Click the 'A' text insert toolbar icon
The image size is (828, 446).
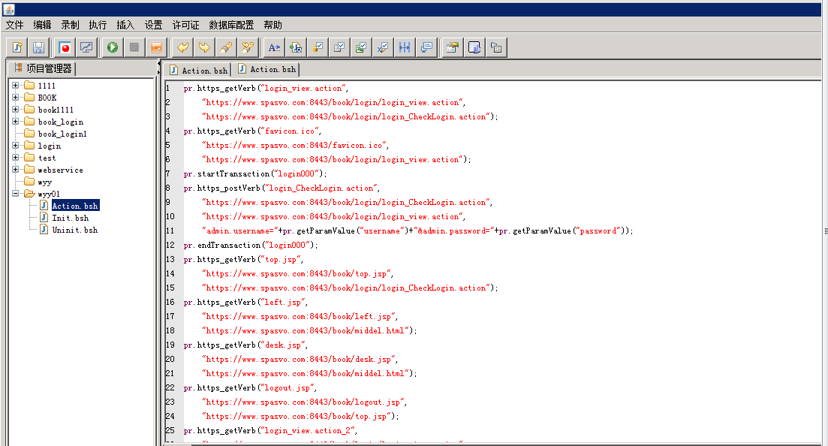coord(274,47)
